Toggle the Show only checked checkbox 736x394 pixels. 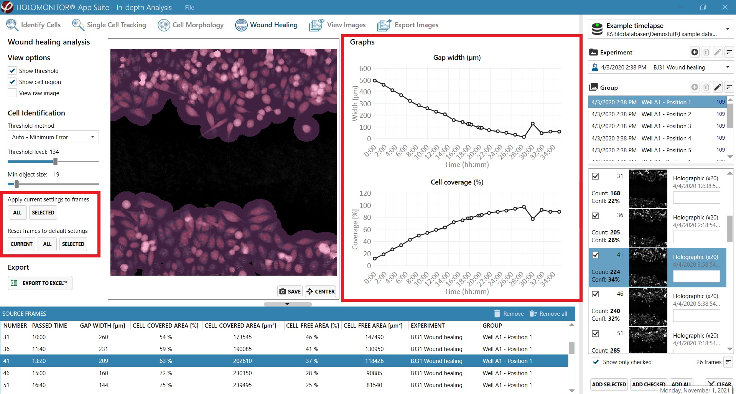click(x=596, y=362)
